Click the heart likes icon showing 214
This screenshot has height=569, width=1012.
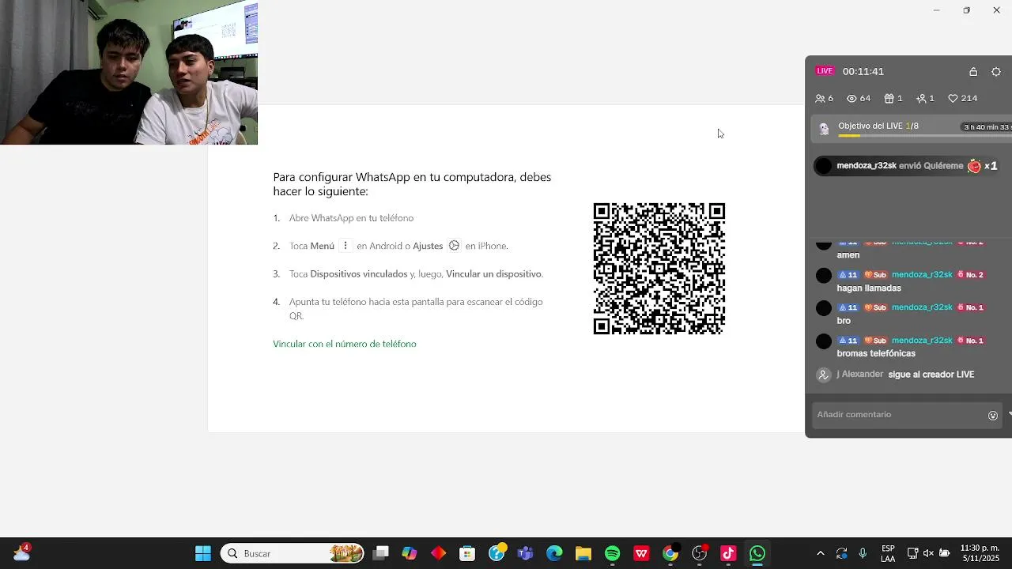click(953, 99)
